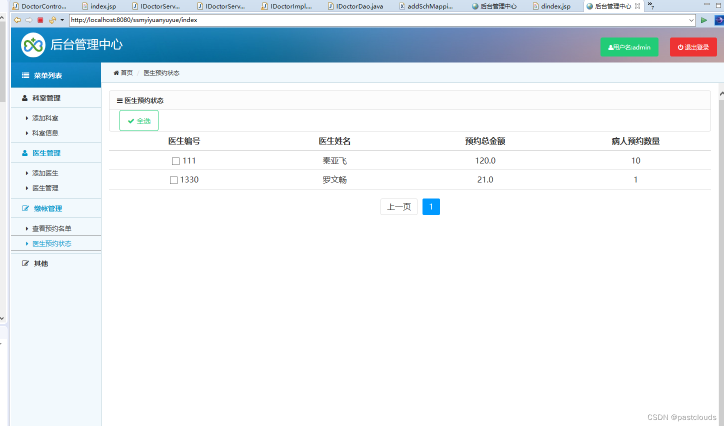
Task: Click the app logo beside 后台管理中心
Action: pyautogui.click(x=33, y=45)
